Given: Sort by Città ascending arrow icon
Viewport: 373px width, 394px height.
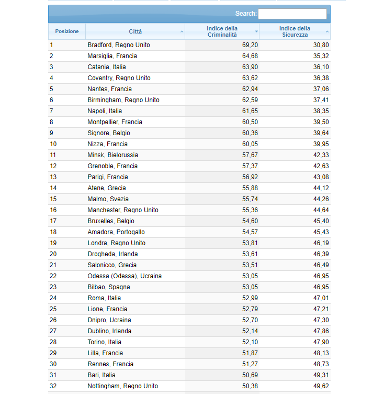Looking at the screenshot, I should pos(182,32).
